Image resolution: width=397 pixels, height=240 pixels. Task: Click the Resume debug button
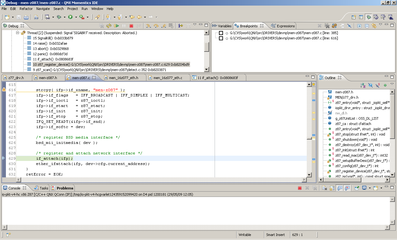pyautogui.click(x=116, y=26)
